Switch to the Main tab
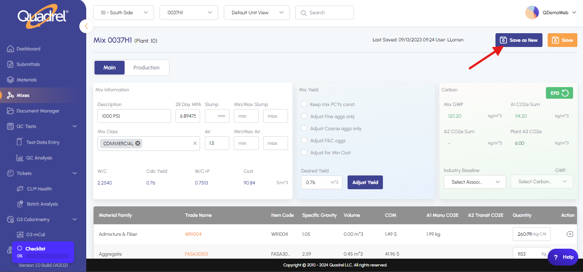 (x=110, y=68)
